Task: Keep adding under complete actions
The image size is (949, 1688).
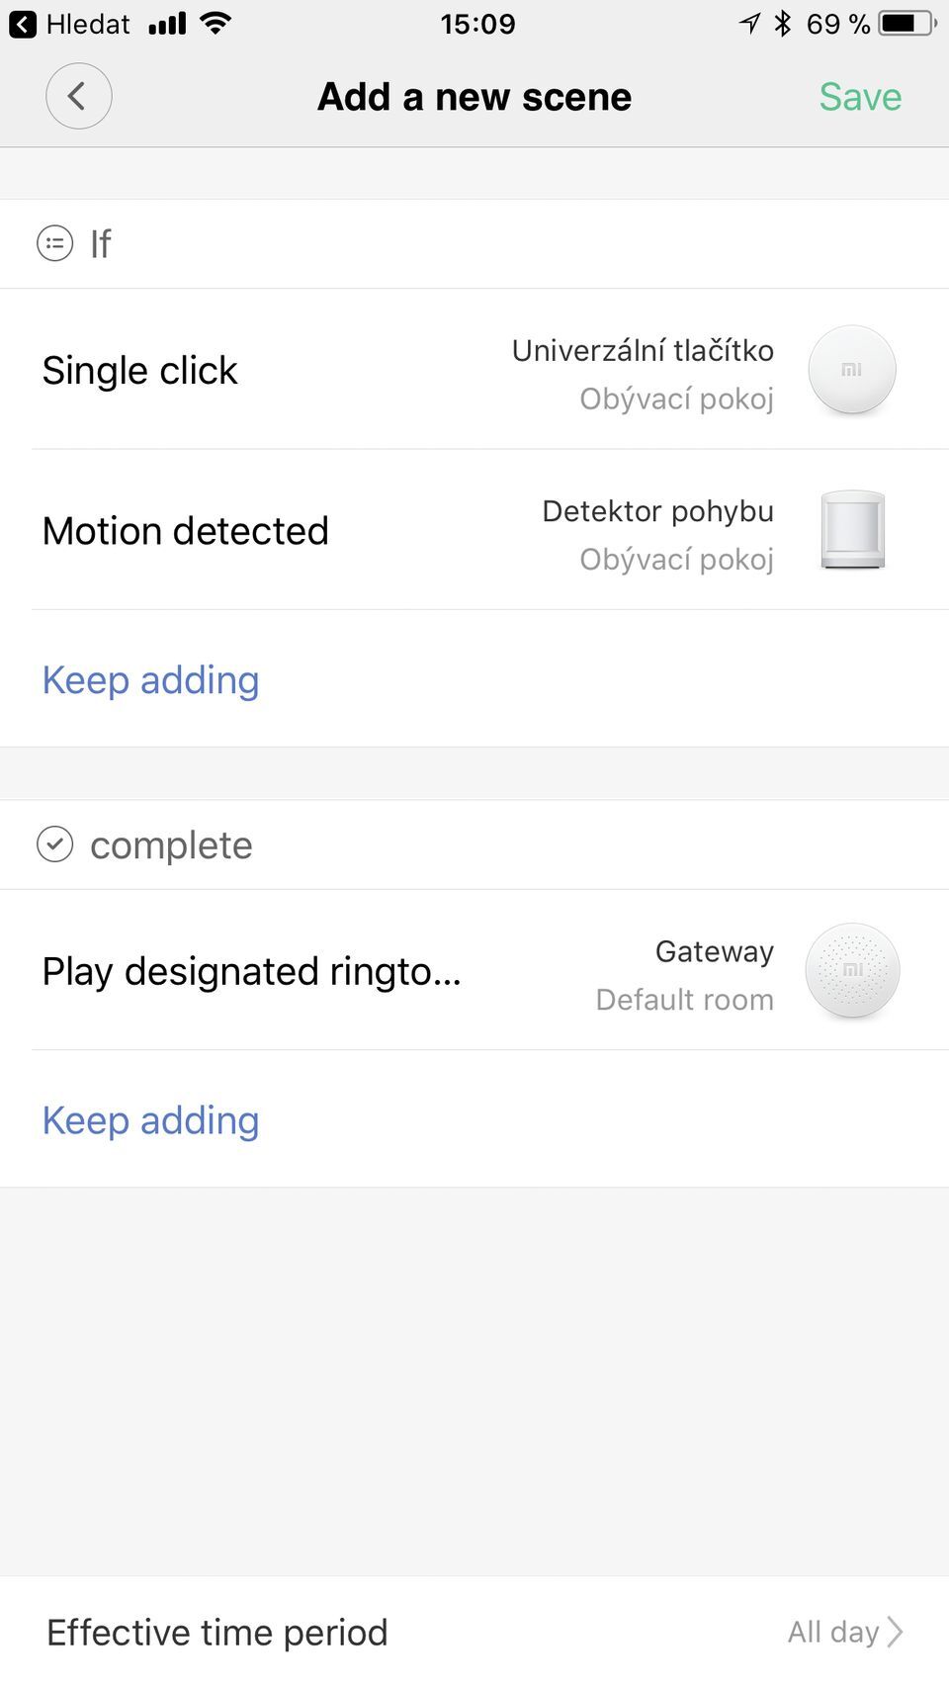Action: [150, 1120]
